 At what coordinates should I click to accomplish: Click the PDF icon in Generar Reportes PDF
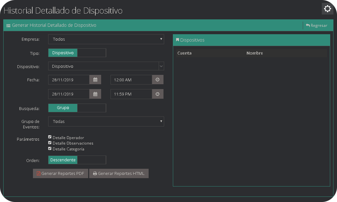click(38, 173)
